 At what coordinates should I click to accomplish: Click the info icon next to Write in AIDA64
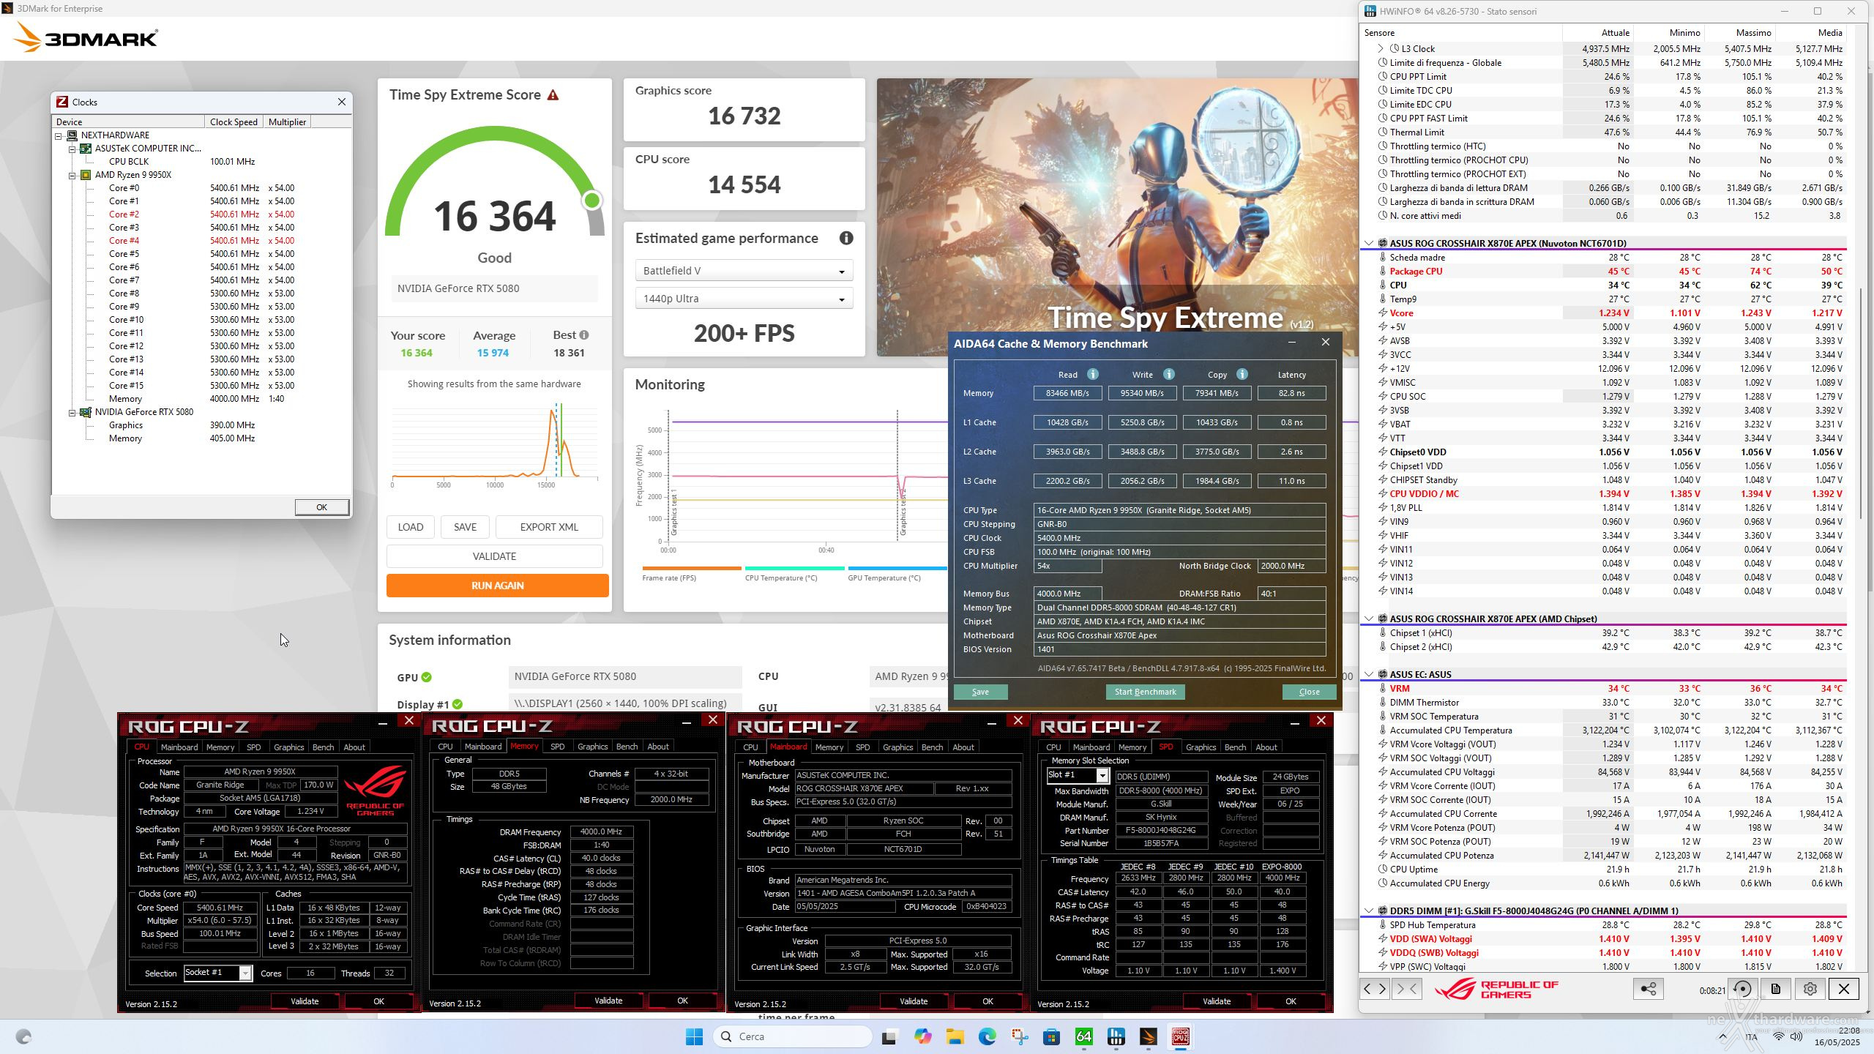(x=1169, y=374)
